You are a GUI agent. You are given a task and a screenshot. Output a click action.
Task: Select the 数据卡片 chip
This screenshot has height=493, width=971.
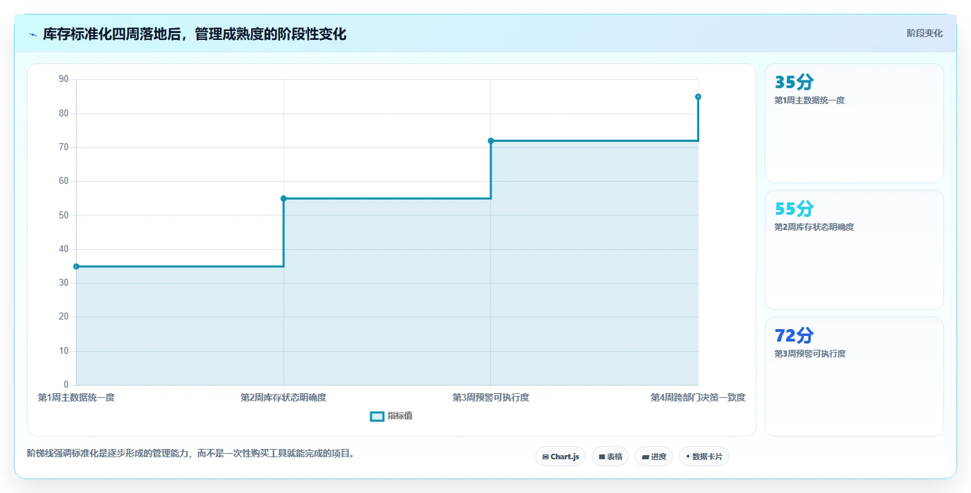click(x=703, y=457)
